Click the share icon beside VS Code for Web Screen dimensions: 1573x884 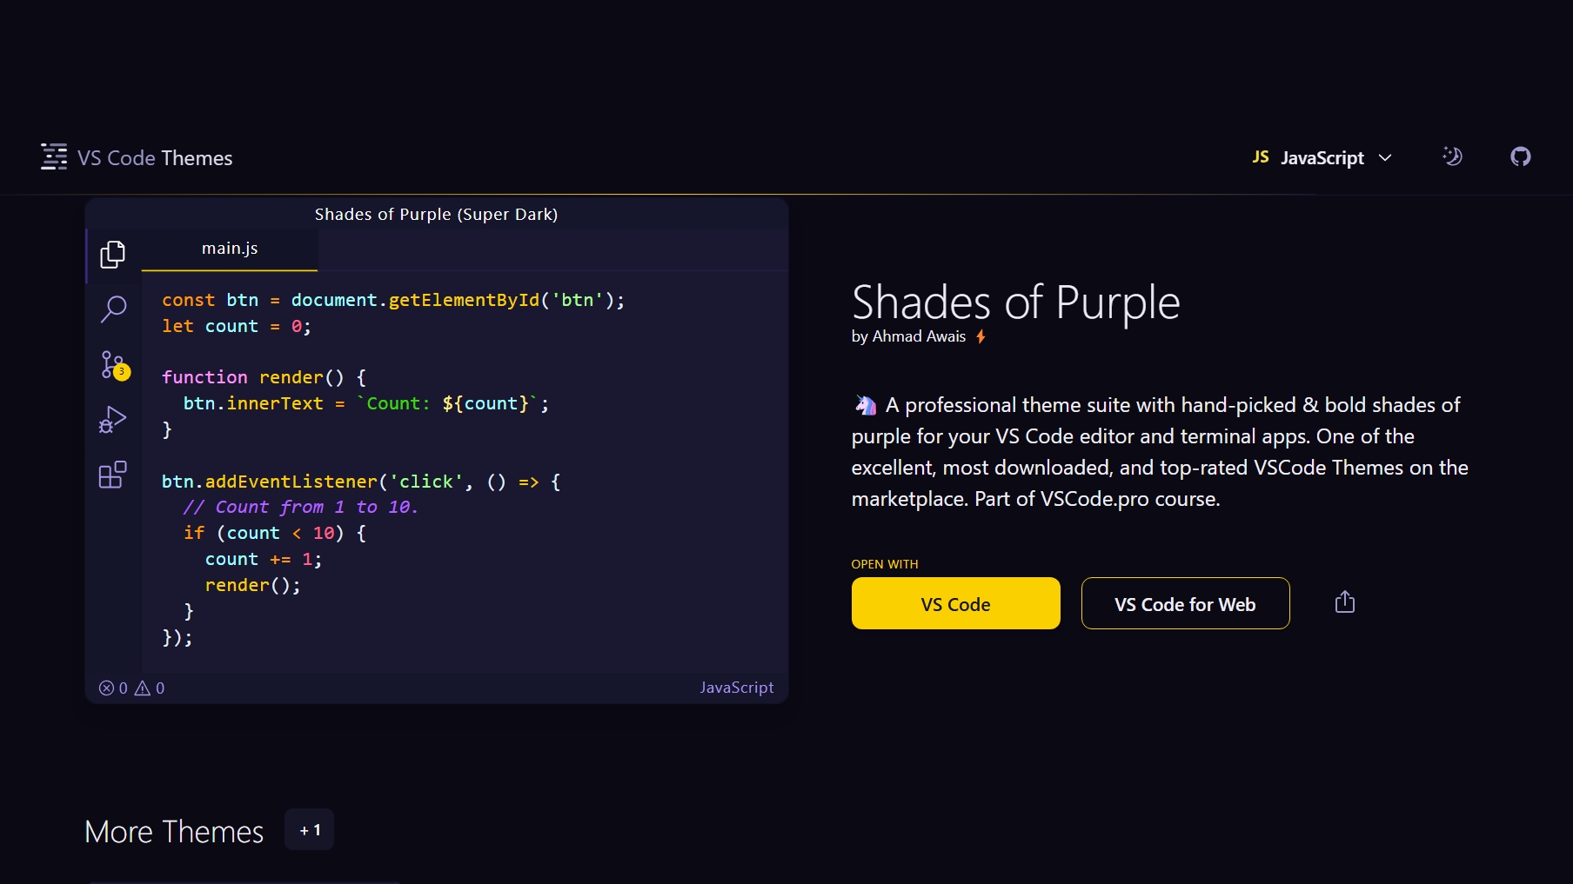pos(1344,602)
